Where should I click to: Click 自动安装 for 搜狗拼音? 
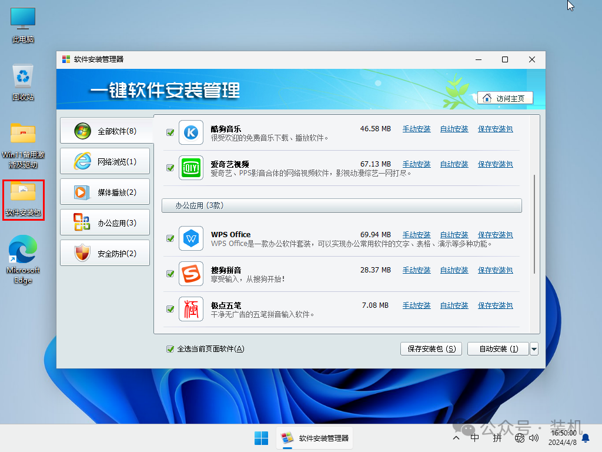click(x=454, y=270)
